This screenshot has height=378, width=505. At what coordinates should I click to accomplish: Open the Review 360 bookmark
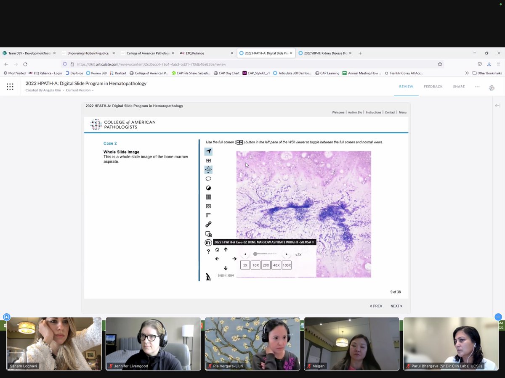click(x=96, y=73)
